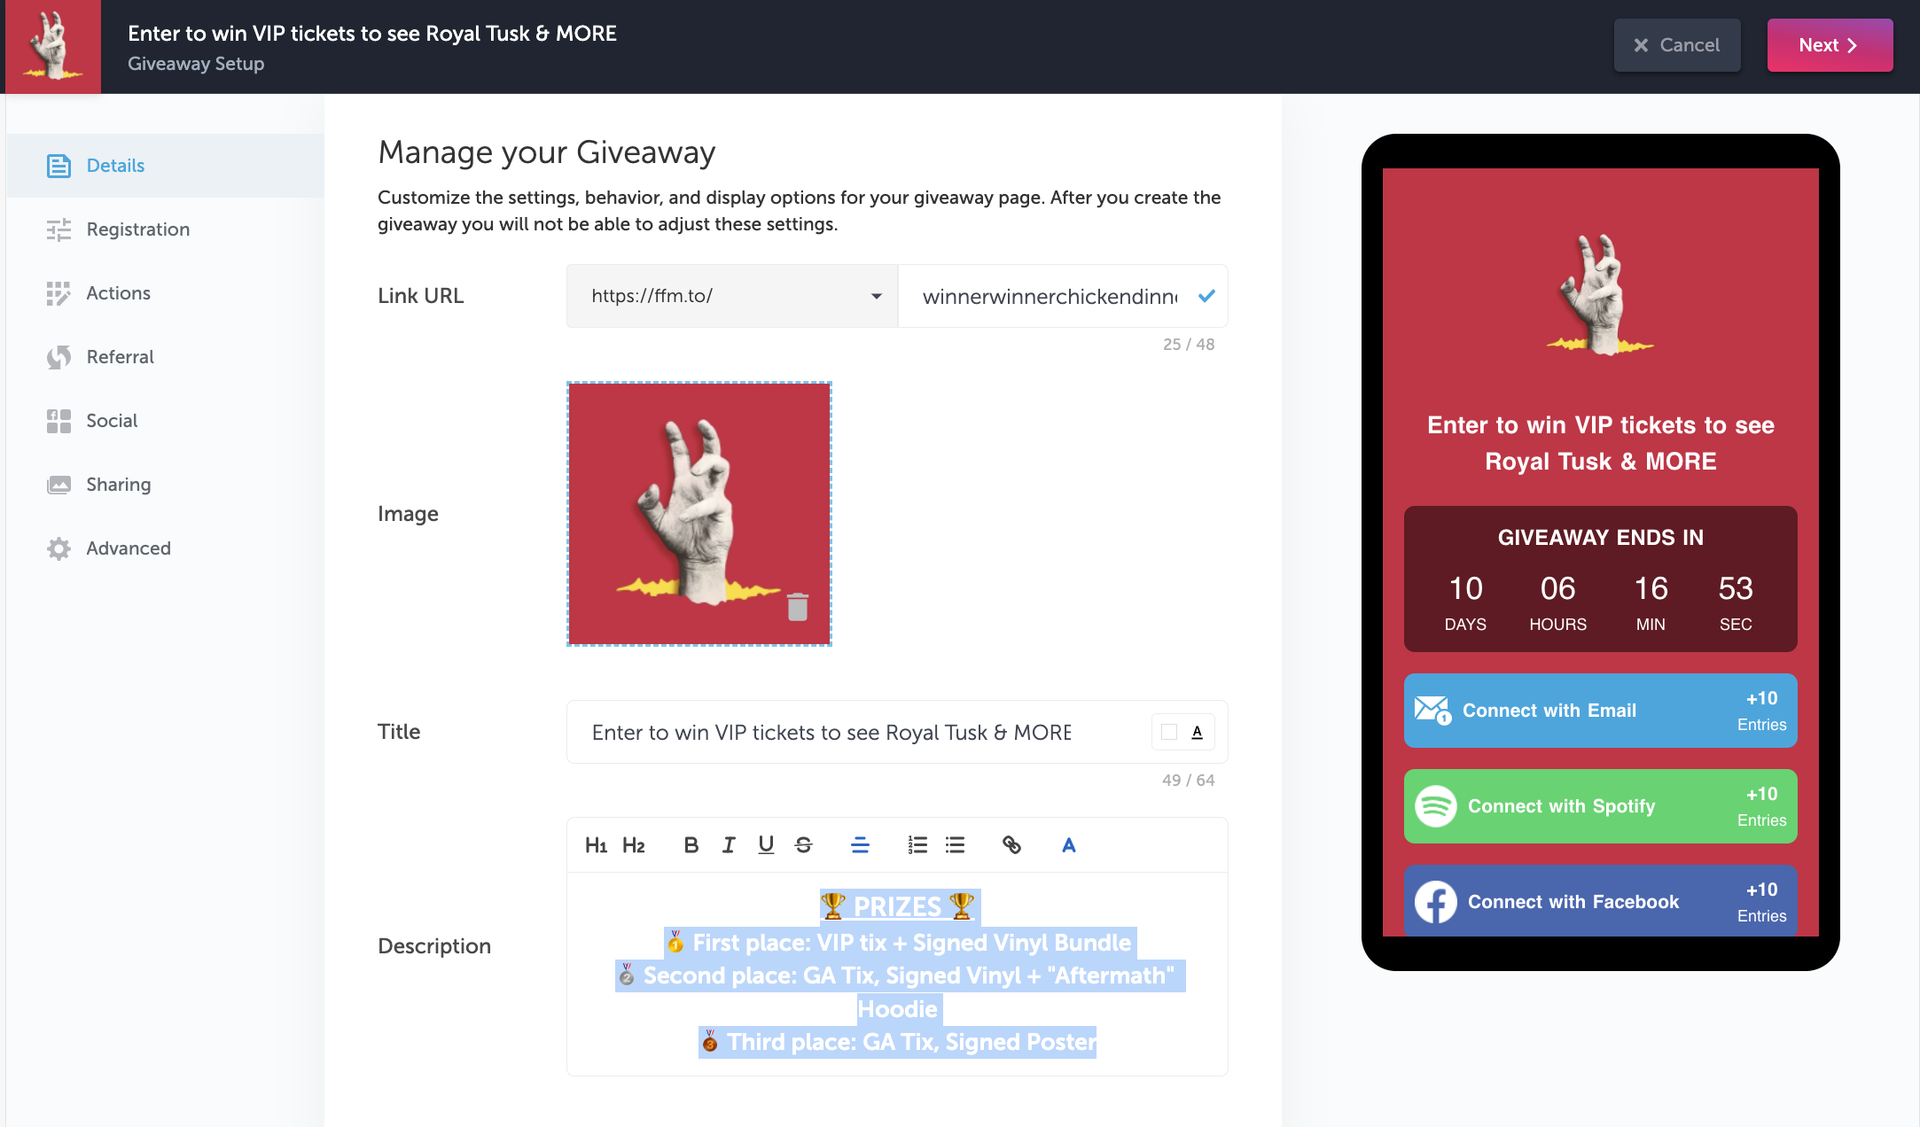Image resolution: width=1920 pixels, height=1127 pixels.
Task: Click the Next button to proceed
Action: click(1829, 45)
